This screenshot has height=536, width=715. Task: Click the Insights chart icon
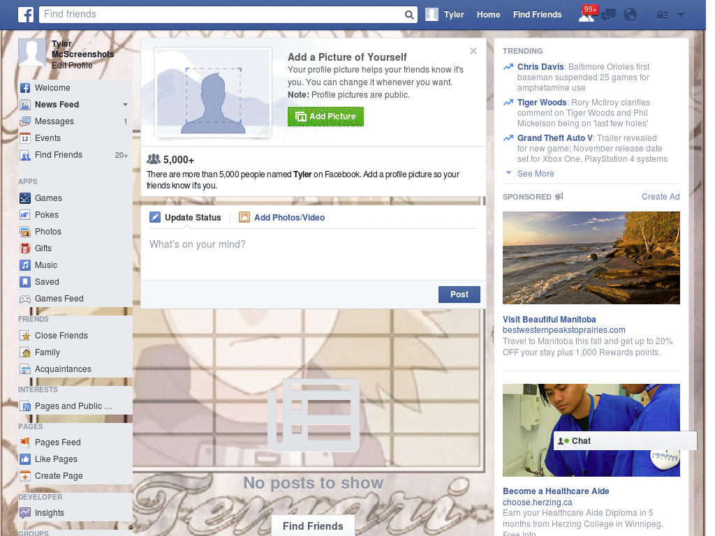click(25, 513)
